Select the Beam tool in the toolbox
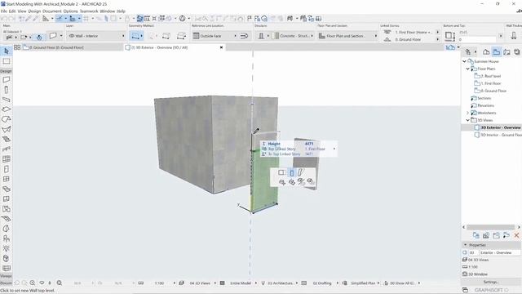The width and height of the screenshot is (522, 294). 7,100
